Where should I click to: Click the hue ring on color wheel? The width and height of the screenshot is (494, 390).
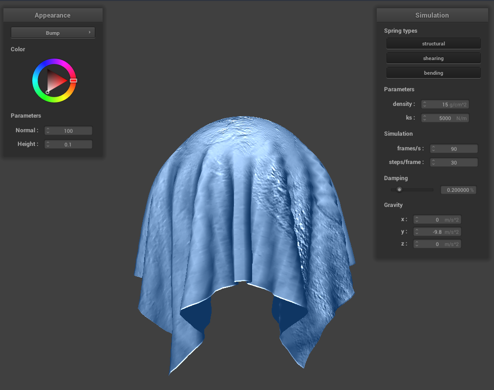[54, 62]
